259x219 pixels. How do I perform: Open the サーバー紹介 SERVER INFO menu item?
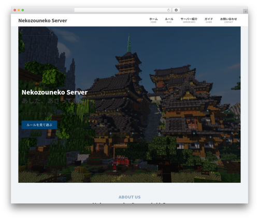189,20
